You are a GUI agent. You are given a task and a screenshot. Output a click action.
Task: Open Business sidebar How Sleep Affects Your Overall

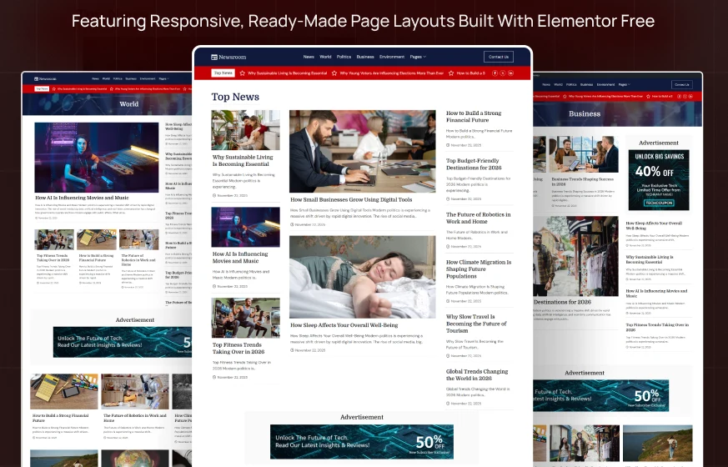[654, 226]
